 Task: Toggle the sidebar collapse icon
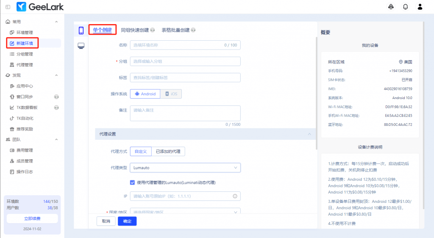(8, 7)
